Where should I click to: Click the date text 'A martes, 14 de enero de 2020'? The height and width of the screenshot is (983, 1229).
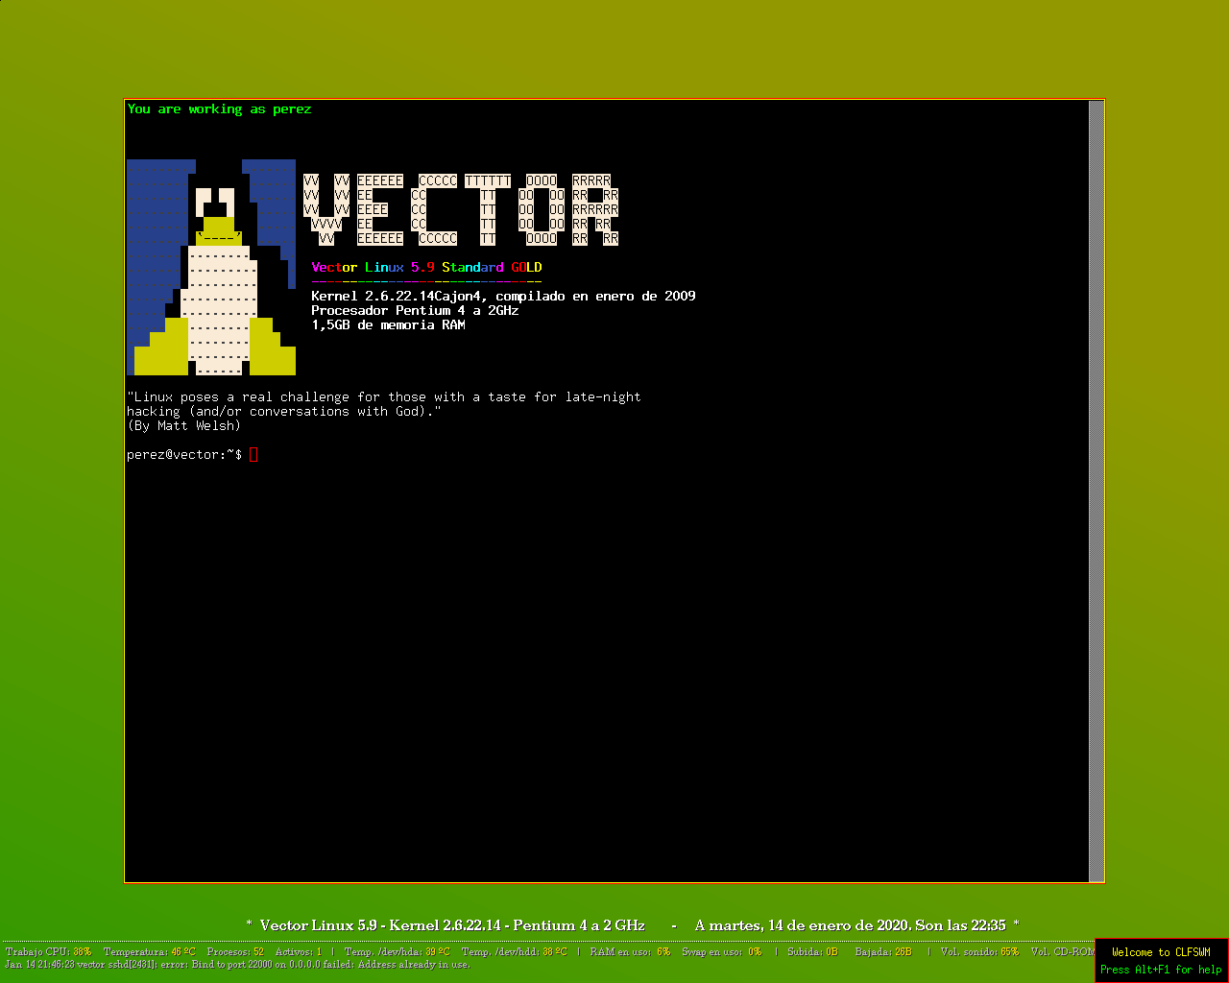click(x=801, y=925)
